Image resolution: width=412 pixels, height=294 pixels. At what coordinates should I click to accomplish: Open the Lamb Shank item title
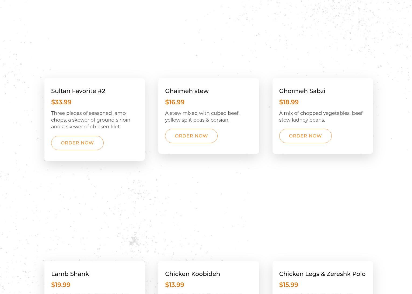tap(70, 274)
